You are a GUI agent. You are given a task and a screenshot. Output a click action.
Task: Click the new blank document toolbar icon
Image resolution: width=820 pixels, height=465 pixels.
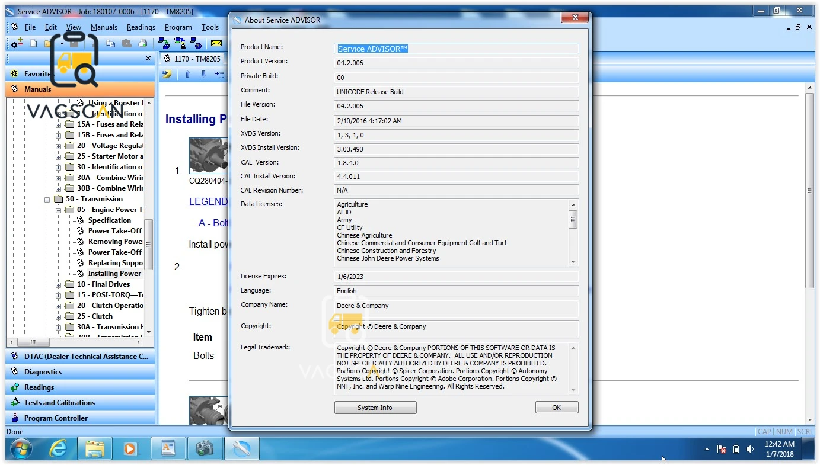pyautogui.click(x=34, y=43)
